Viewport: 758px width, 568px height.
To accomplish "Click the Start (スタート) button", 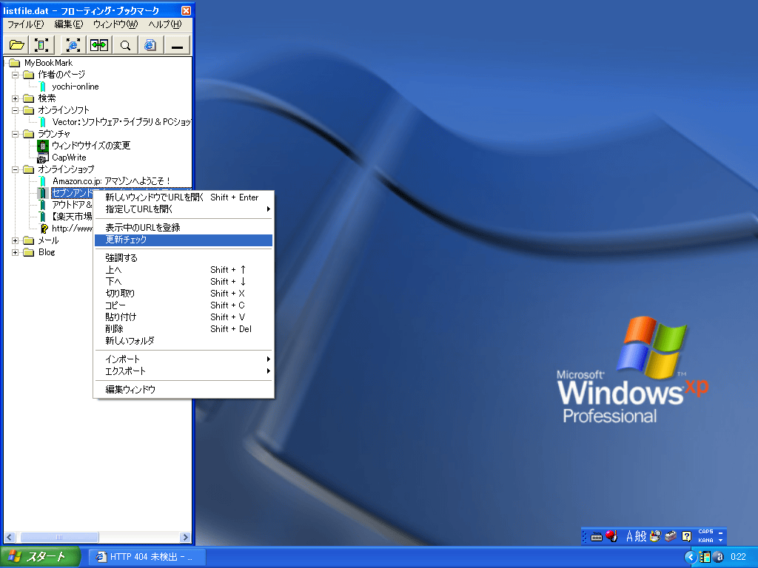I will click(x=40, y=557).
